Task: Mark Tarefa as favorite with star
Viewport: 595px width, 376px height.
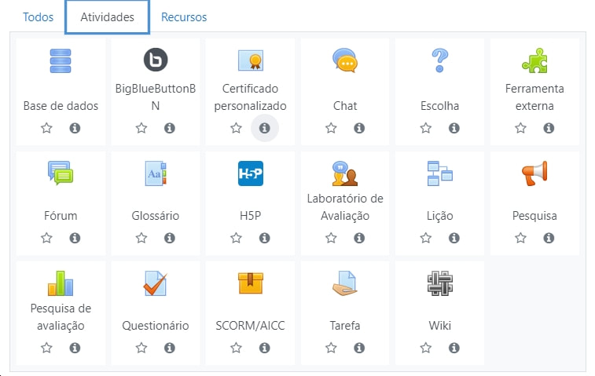Action: point(331,348)
